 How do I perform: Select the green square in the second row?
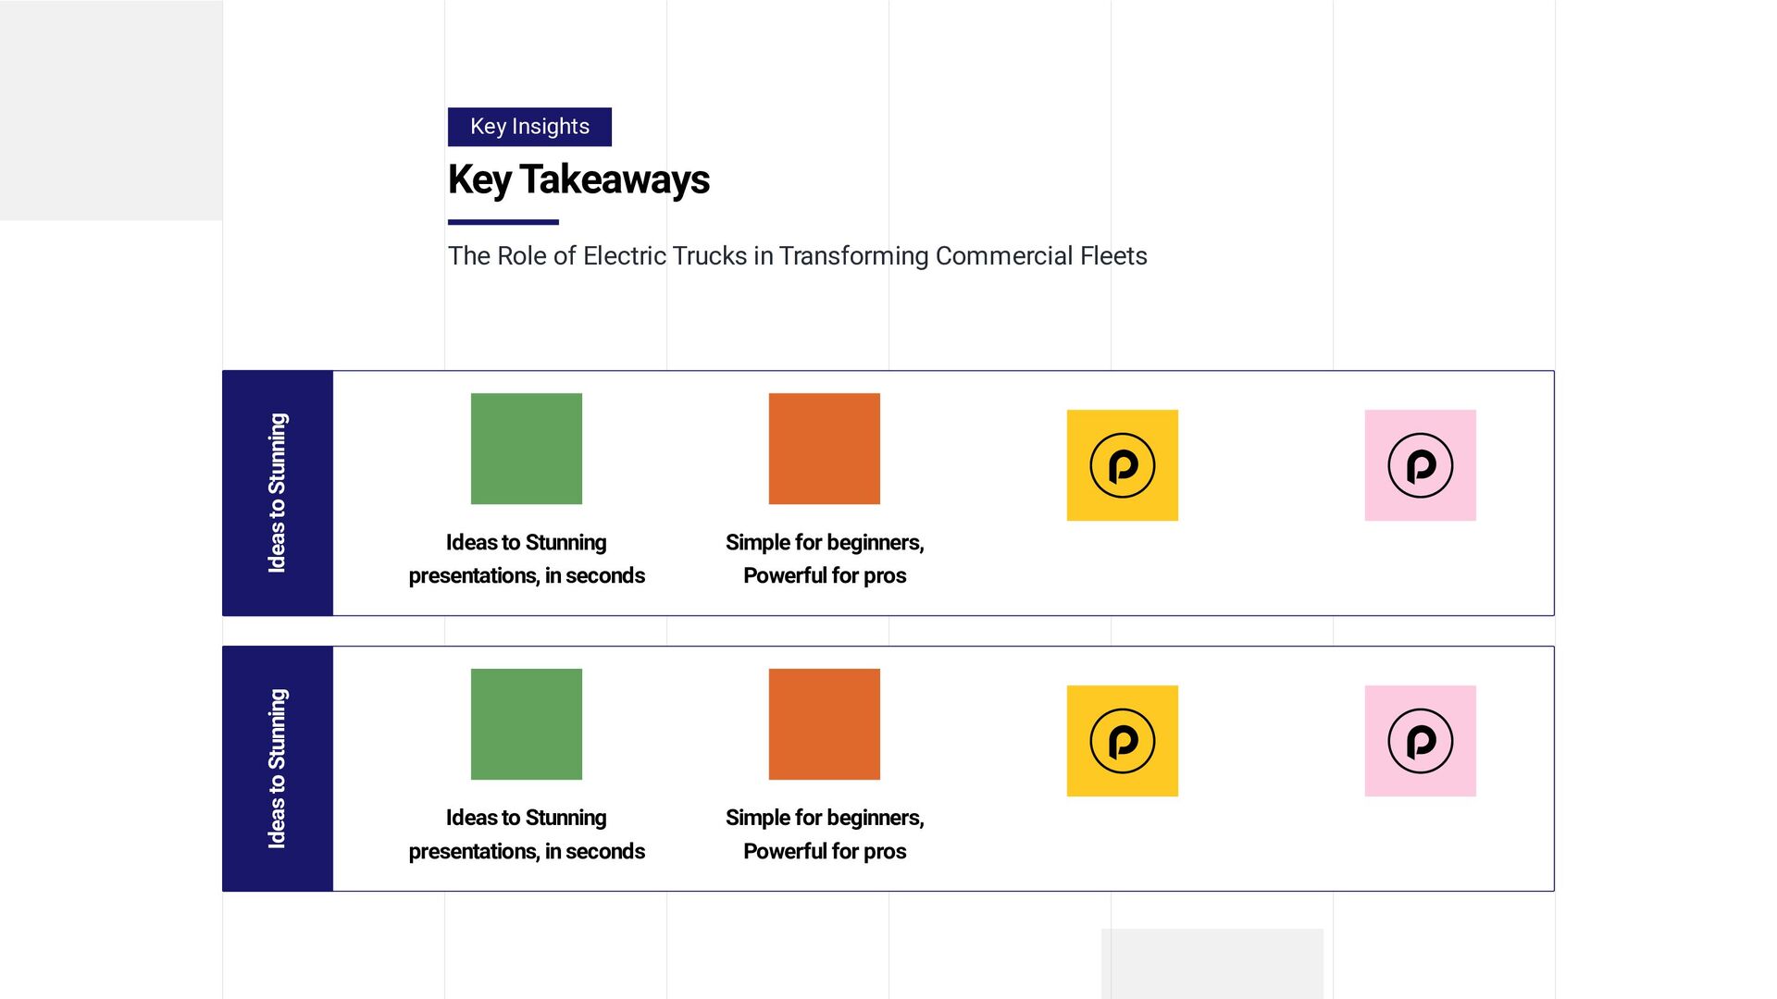(526, 724)
